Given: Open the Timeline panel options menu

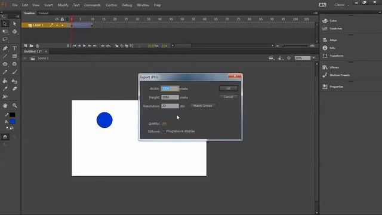Looking at the screenshot, I should coord(316,13).
